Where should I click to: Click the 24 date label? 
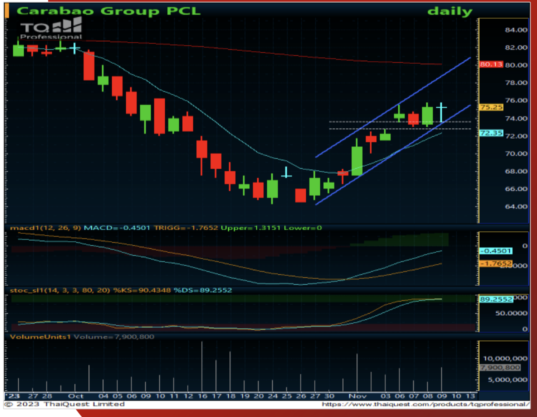(272, 396)
